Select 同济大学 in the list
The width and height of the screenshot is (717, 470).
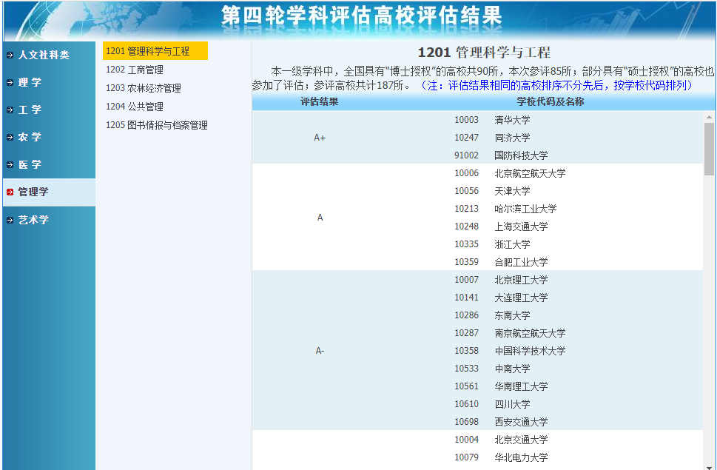click(x=512, y=138)
